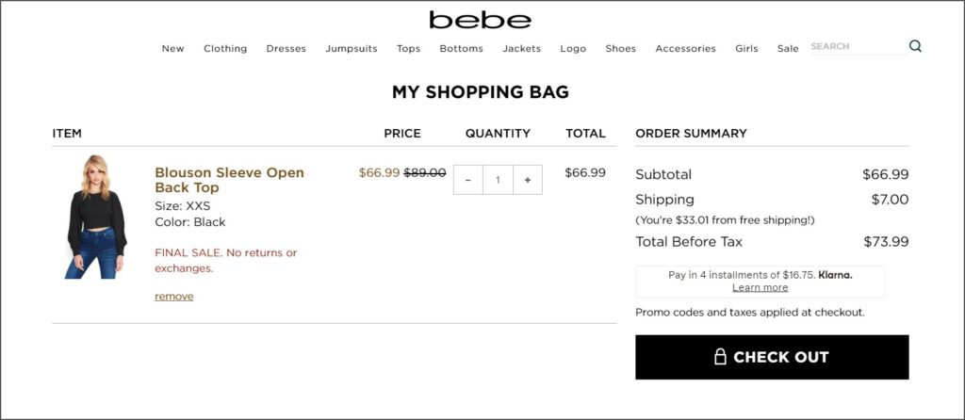
Task: Click the search magnifier icon
Action: (915, 46)
